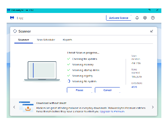The height and width of the screenshot is (126, 168).
Task: Open the Reports tab
Action: [x=68, y=40]
